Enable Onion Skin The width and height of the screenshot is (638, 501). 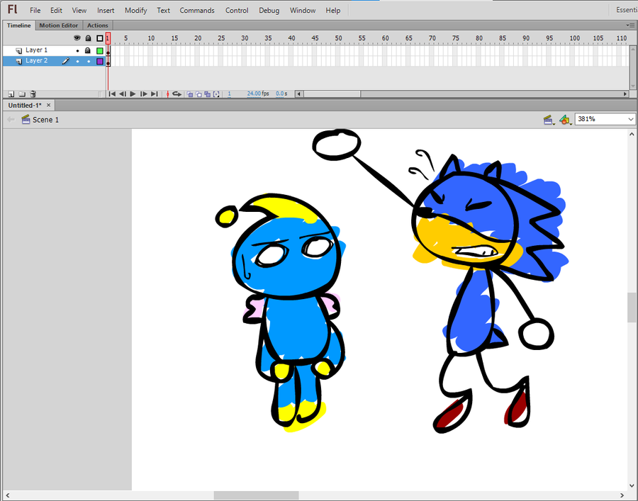(189, 94)
